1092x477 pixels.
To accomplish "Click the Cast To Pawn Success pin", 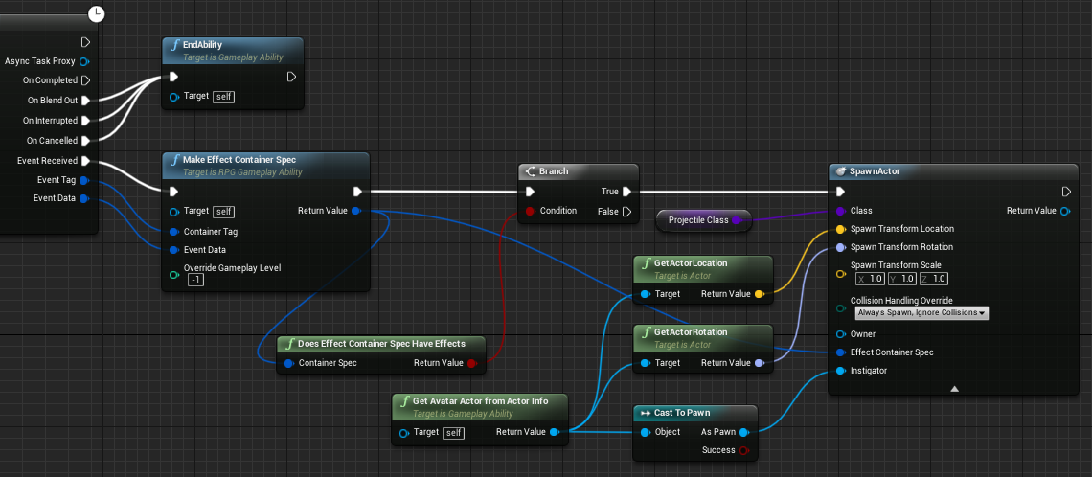I will click(743, 450).
